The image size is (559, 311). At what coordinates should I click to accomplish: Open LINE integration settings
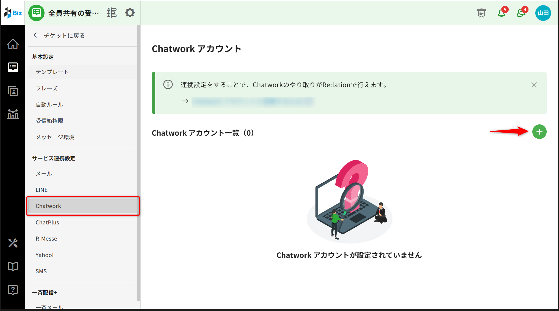tap(82, 190)
